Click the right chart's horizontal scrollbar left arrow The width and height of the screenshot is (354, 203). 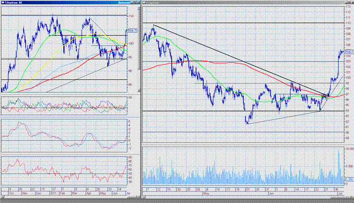pos(144,197)
